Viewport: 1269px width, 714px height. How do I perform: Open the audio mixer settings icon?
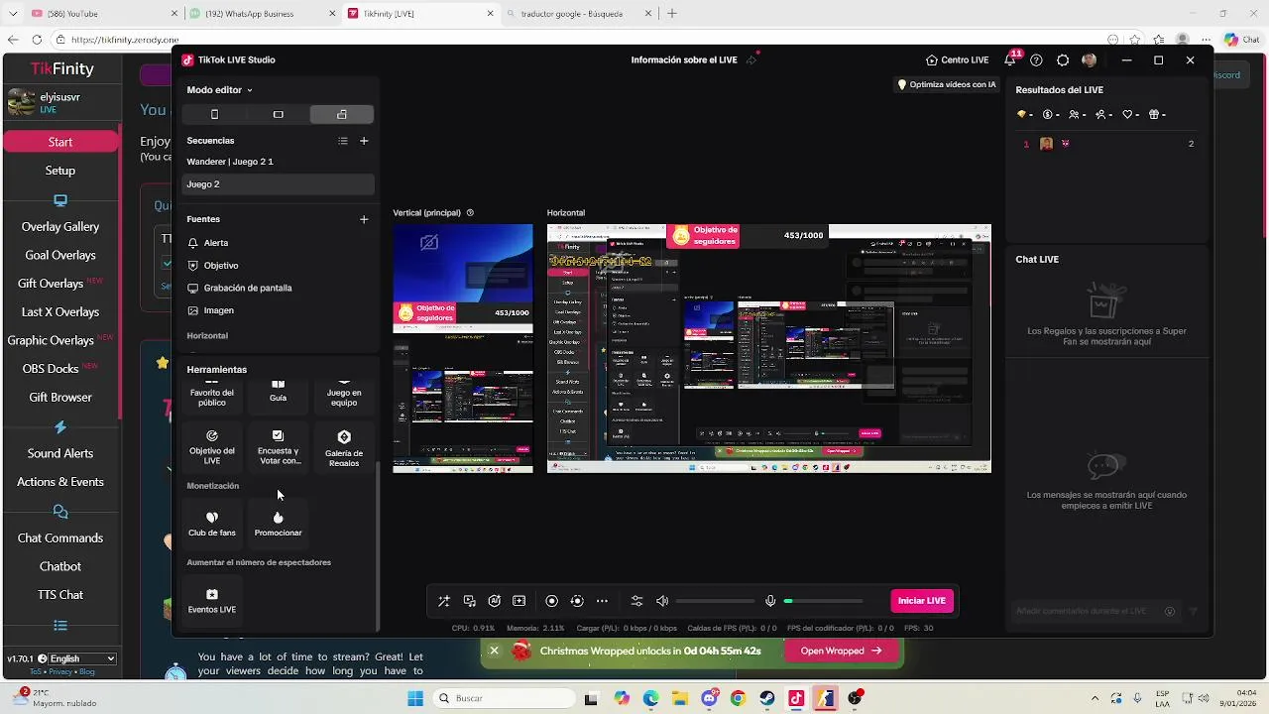(x=636, y=601)
